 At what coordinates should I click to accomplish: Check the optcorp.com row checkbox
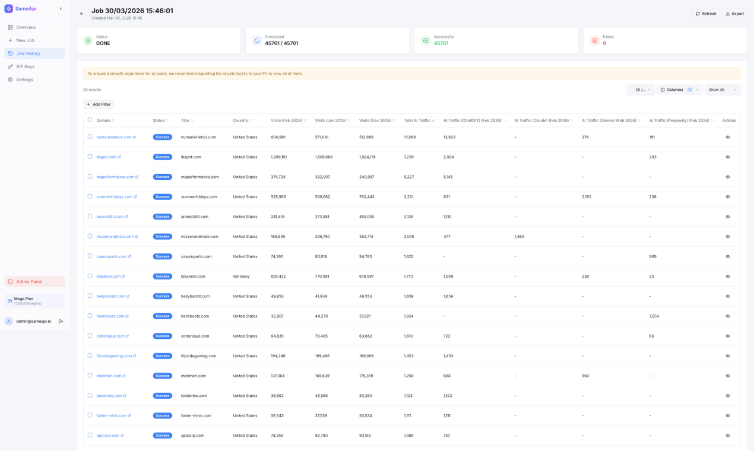click(x=90, y=435)
